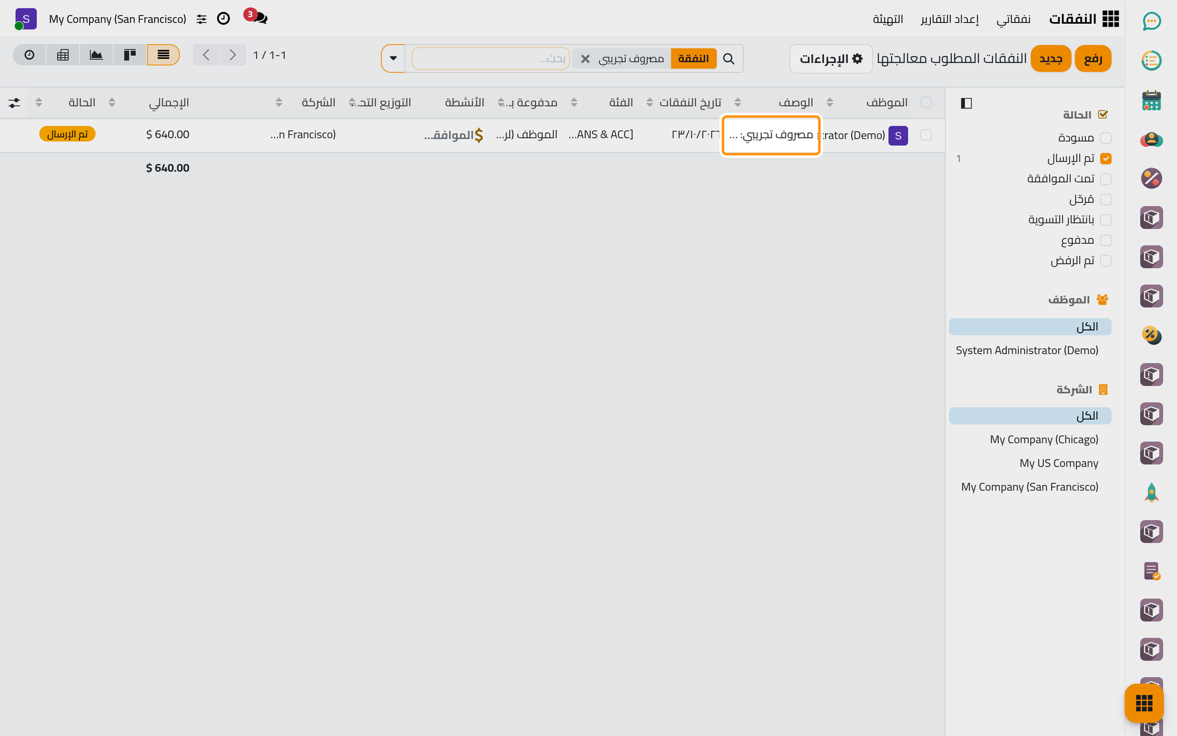Viewport: 1177px width, 736px height.
Task: Check the بانتظار التسوية status filter
Action: (1106, 220)
